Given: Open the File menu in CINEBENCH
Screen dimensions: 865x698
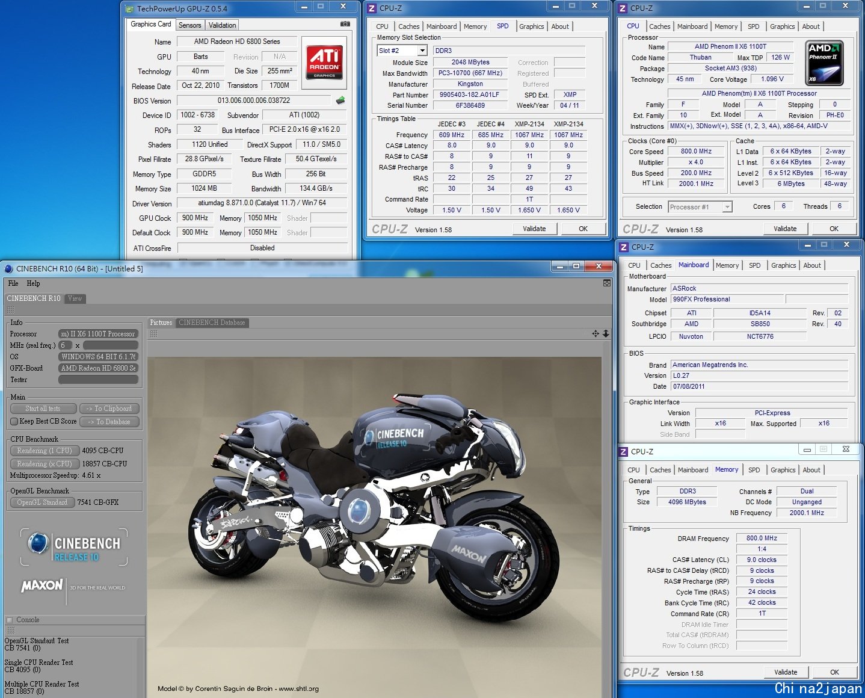Looking at the screenshot, I should pos(13,283).
